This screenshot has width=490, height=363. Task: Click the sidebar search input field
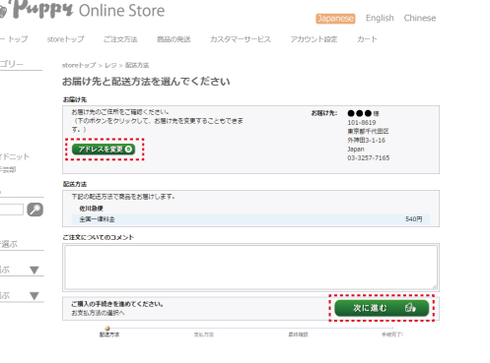11,210
